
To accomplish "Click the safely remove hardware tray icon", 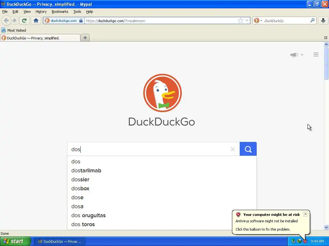I will (x=294, y=242).
